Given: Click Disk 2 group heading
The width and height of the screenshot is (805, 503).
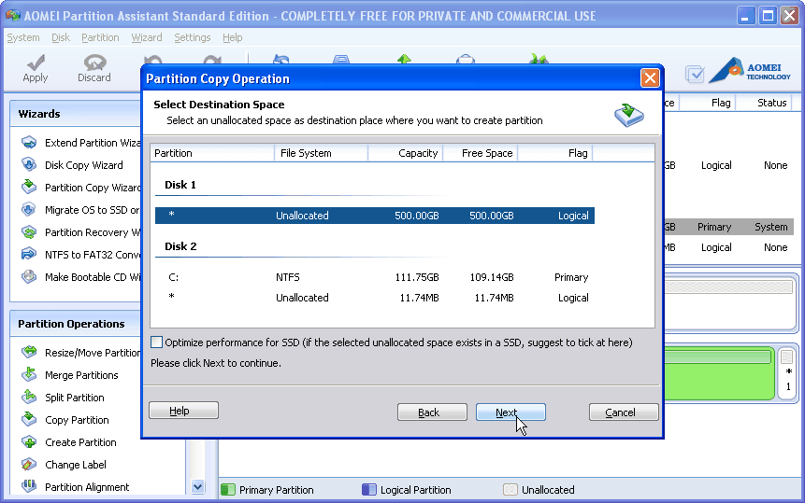Looking at the screenshot, I should click(180, 246).
